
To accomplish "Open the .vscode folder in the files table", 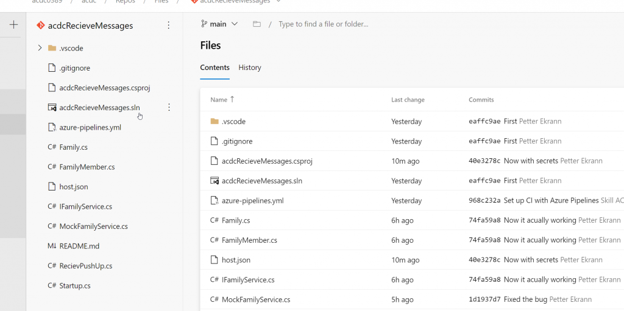I will click(233, 121).
